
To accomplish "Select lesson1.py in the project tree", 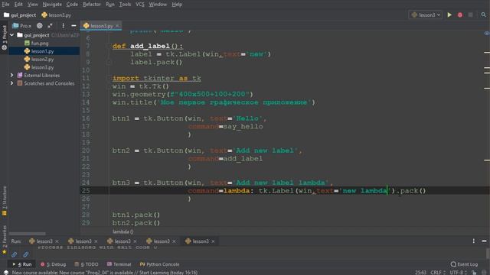I will click(44, 51).
